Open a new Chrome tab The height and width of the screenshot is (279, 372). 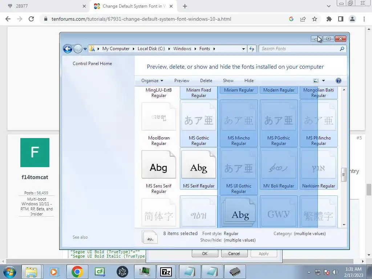pos(185,6)
